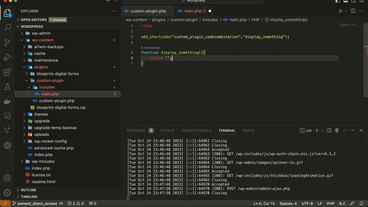Open editor more actions ellipsis

[x=361, y=11]
